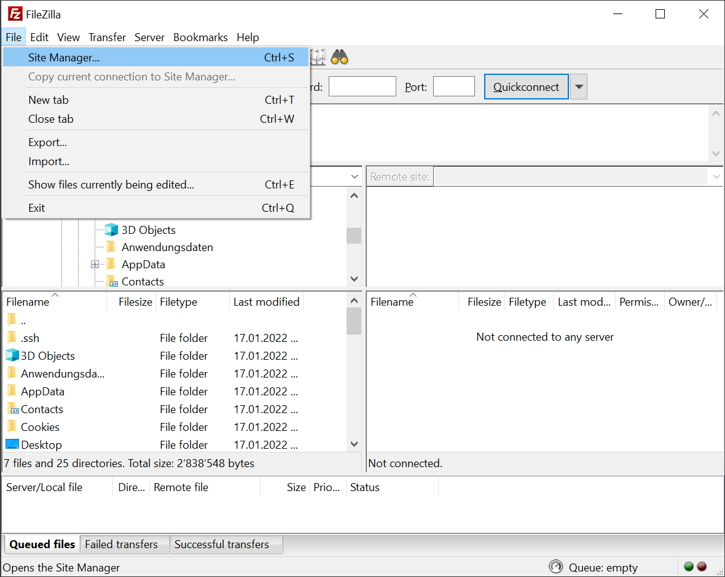The image size is (725, 577).
Task: Choose Site Manager... from File menu
Action: tap(64, 58)
